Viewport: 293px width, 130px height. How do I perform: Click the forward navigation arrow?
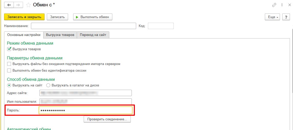(18, 5)
